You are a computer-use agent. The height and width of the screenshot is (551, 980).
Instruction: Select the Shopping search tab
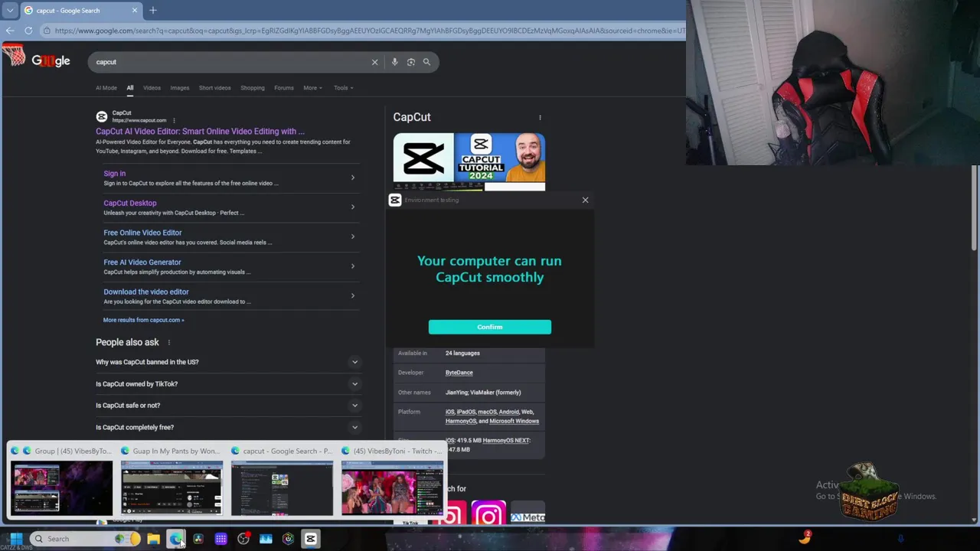pyautogui.click(x=253, y=88)
